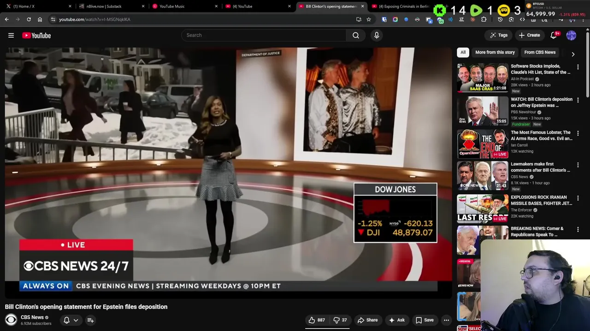Open the YouTube guide hamburger menu
This screenshot has height=331, width=590.
click(11, 35)
